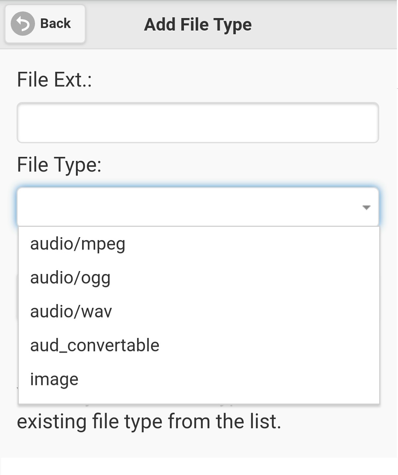The image size is (398, 475).
Task: Choose image from the dropdown list
Action: [x=54, y=380]
